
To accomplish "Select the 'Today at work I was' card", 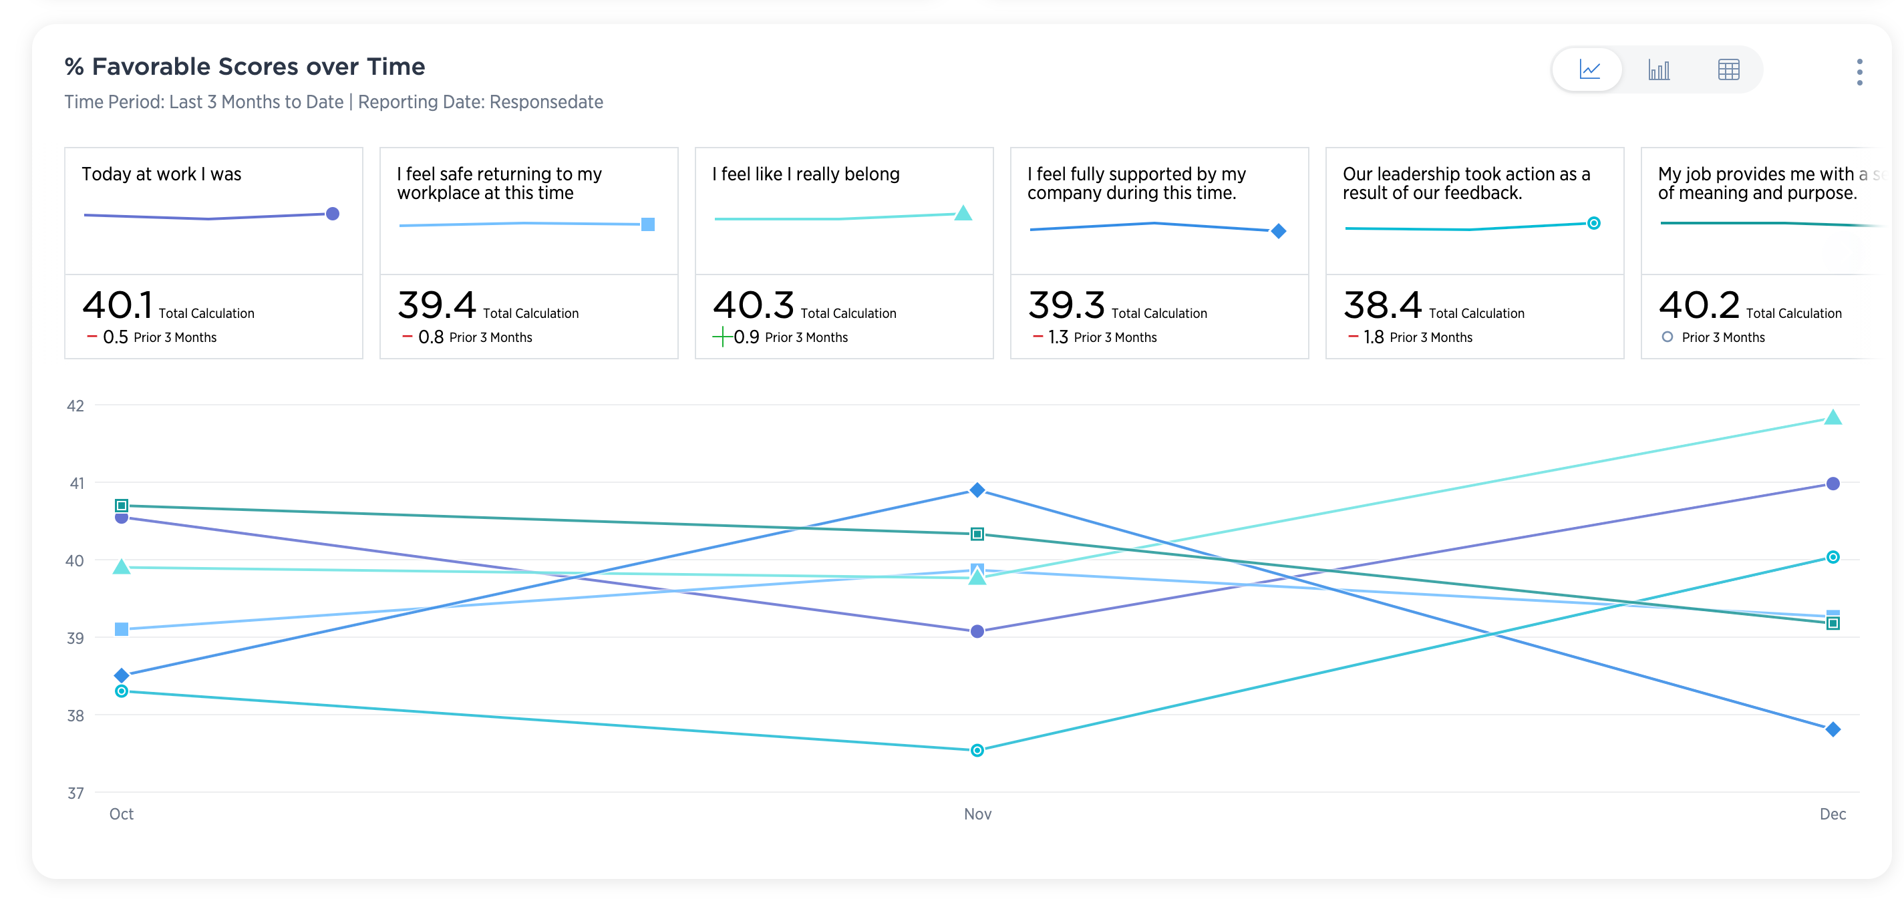I will point(214,252).
